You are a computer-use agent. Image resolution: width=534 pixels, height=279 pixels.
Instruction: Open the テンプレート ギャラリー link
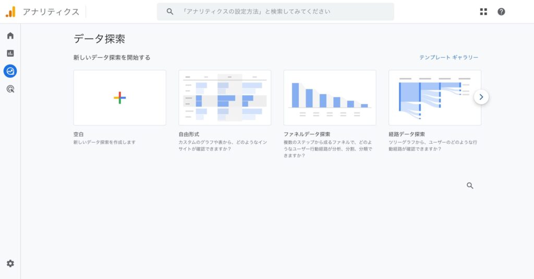[448, 58]
